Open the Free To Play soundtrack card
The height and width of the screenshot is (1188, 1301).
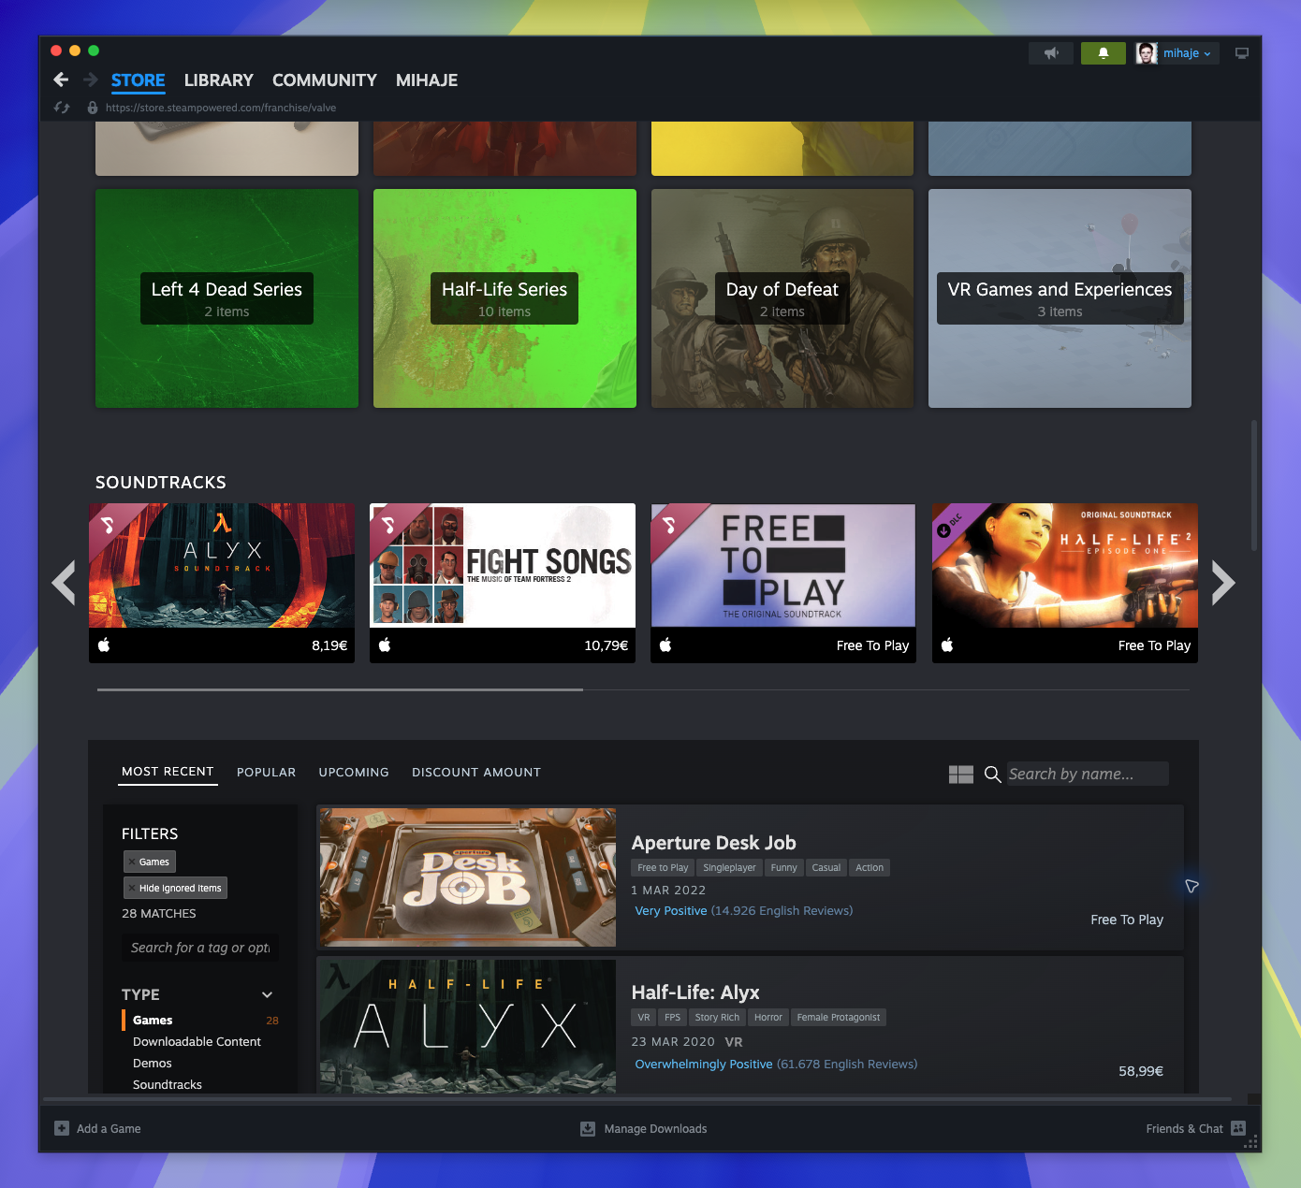(x=783, y=583)
